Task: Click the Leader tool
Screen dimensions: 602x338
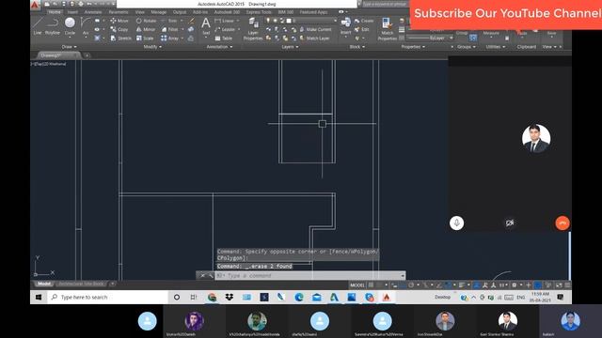Action: [x=225, y=29]
